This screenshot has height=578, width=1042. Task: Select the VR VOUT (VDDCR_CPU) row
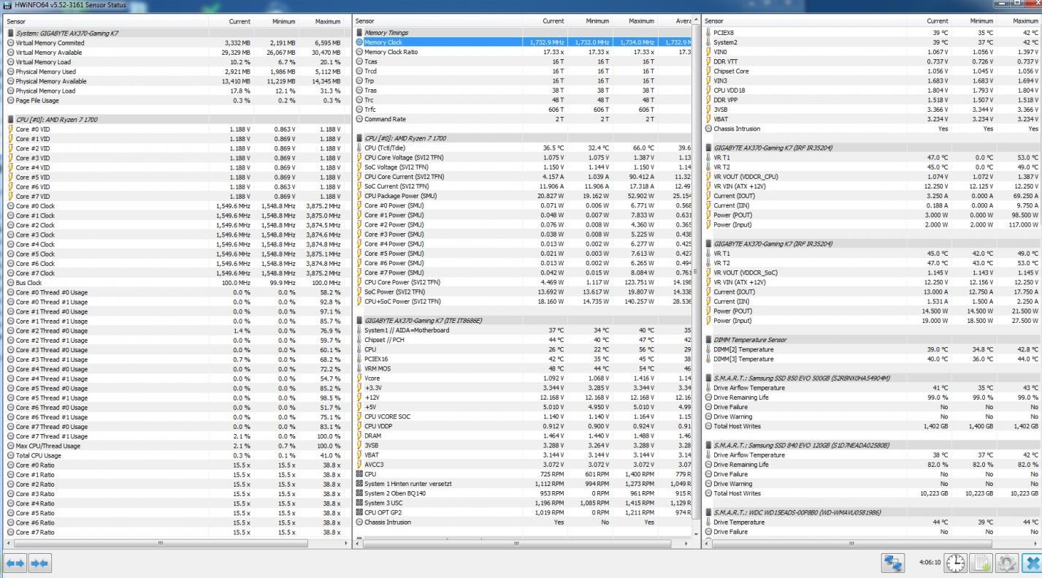point(873,177)
